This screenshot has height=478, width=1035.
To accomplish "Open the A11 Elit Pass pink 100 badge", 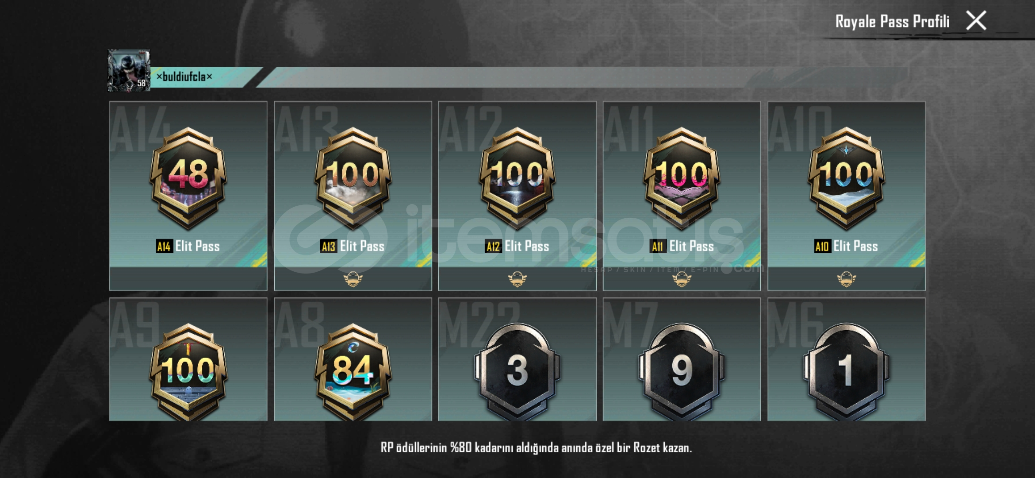I will 682,178.
